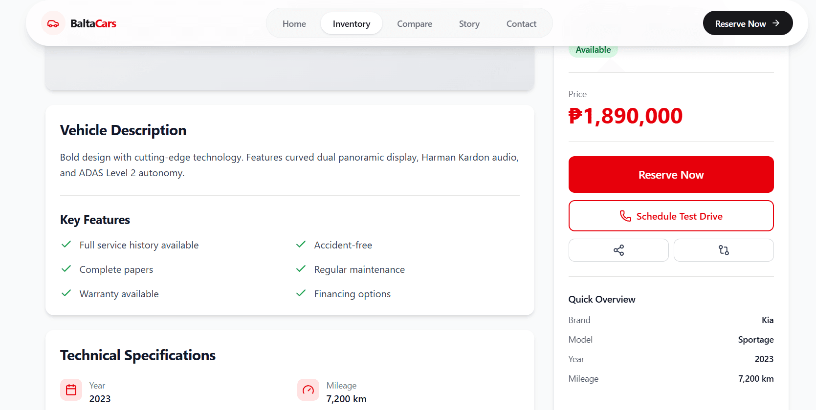Click the calendar icon next to Year
Screen dimensions: 816x410
click(x=71, y=390)
